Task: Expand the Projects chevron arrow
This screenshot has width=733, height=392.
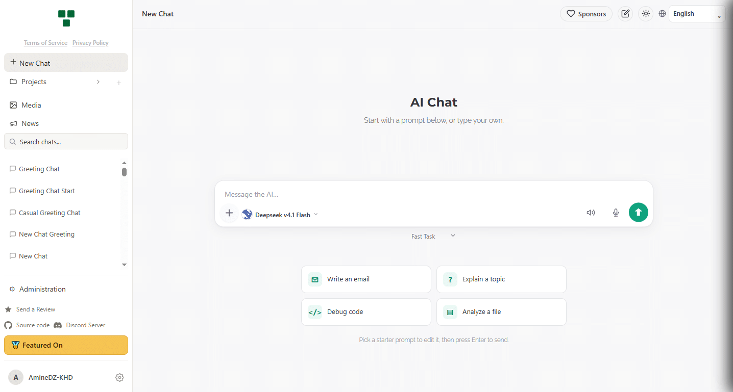Action: coord(98,82)
